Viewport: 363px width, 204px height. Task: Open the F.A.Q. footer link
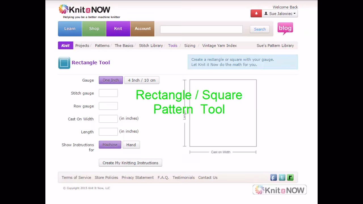163,178
